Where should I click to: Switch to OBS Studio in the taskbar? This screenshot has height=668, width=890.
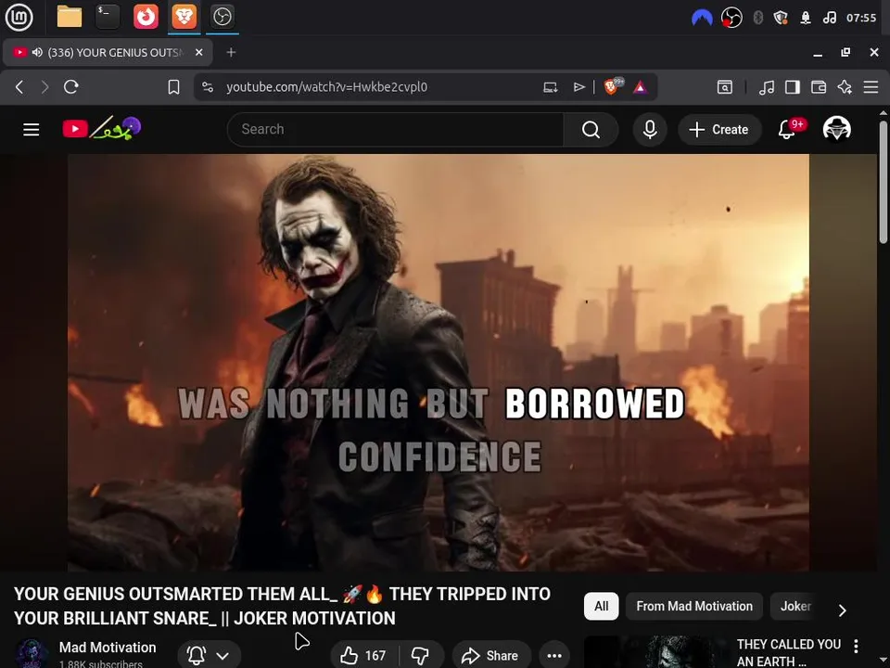point(222,17)
